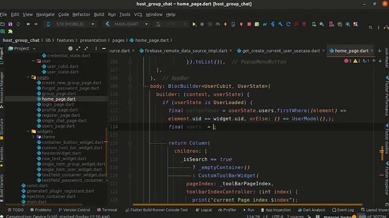
Task: Click the Save All icon in toolbar
Action: 10,24
